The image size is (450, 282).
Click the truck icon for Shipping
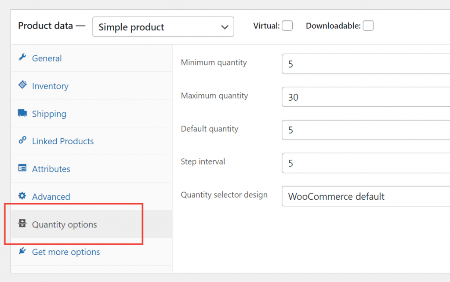(x=23, y=113)
